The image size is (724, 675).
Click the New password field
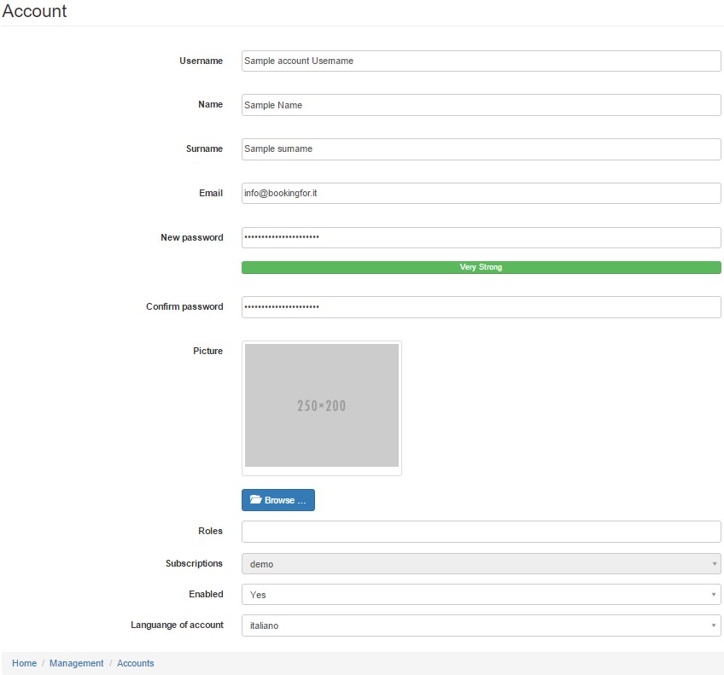482,237
